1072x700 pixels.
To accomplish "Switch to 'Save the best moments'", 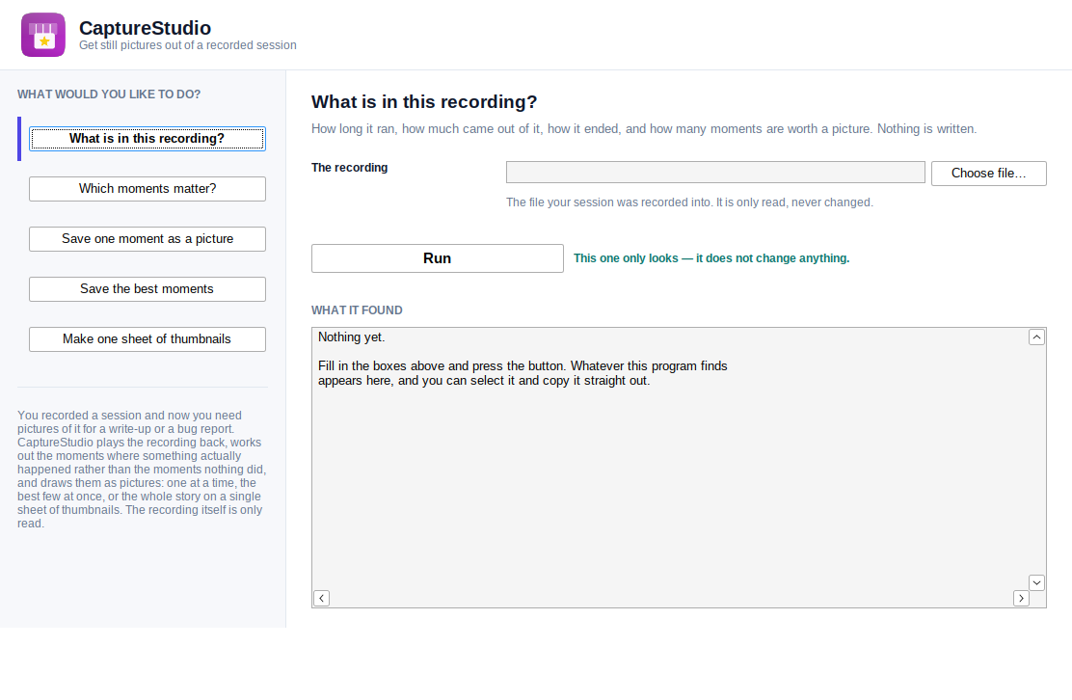I will [x=147, y=289].
